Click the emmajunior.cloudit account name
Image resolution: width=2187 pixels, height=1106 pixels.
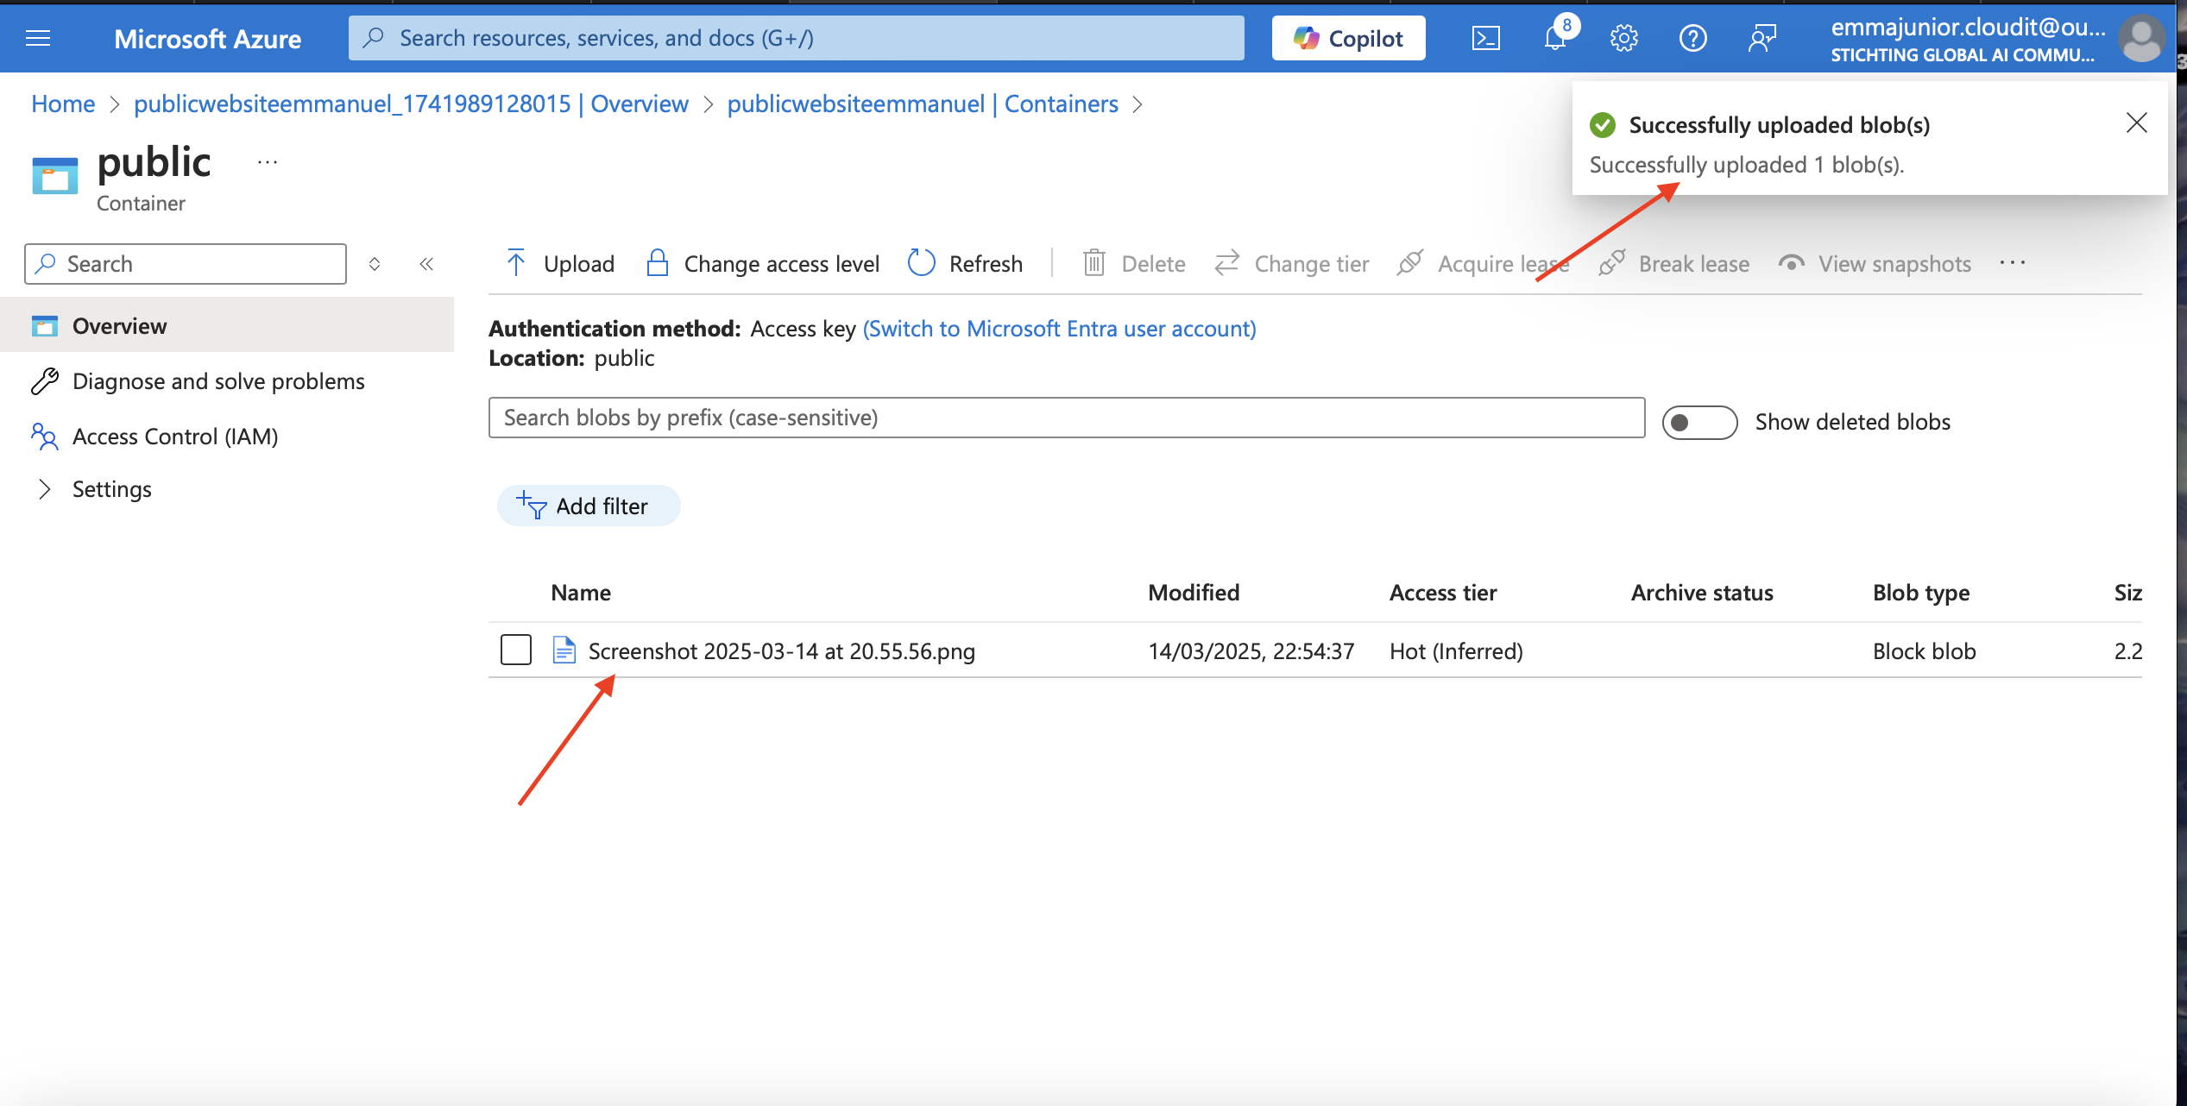pyautogui.click(x=1968, y=27)
